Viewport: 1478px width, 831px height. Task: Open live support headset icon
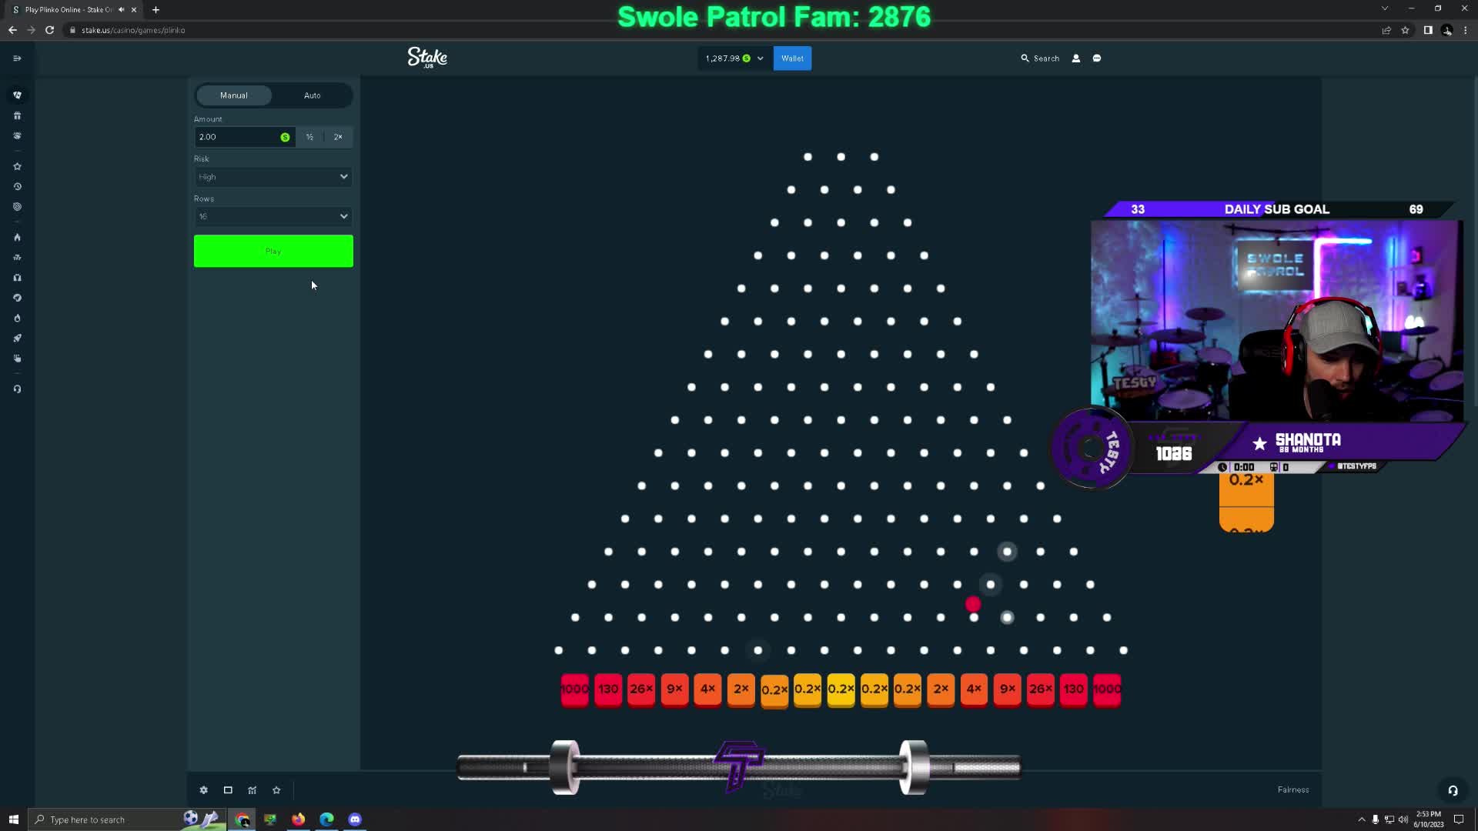tap(1453, 790)
